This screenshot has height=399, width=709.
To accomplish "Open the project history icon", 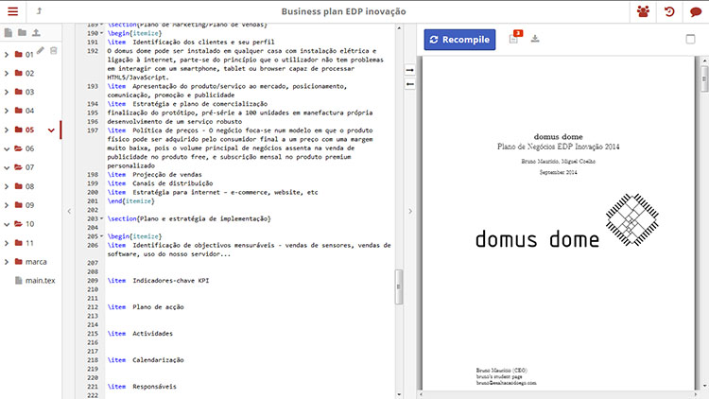I will 669,11.
